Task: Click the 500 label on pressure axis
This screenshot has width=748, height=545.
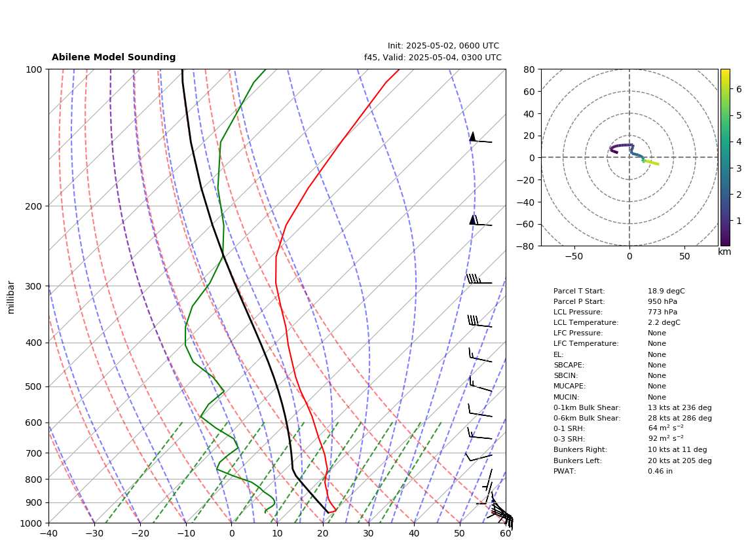Action: (x=33, y=386)
